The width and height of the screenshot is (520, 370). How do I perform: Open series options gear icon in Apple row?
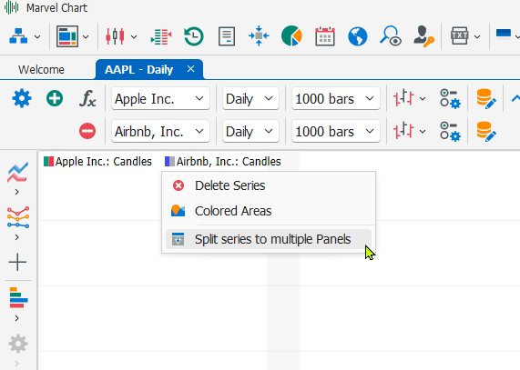pos(451,98)
